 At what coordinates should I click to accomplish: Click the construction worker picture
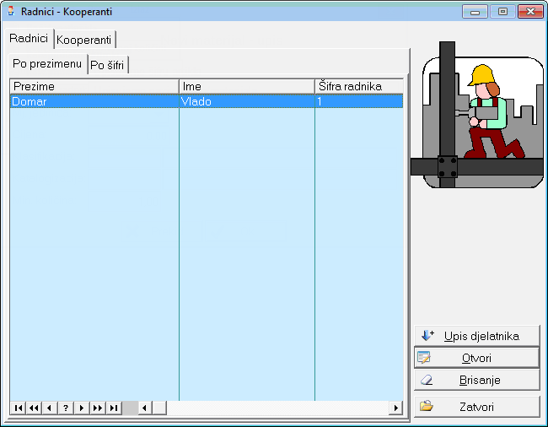click(x=477, y=116)
